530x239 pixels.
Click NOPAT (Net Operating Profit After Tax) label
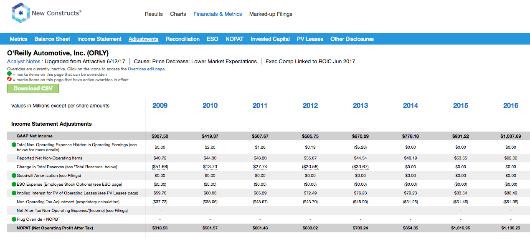click(55, 228)
